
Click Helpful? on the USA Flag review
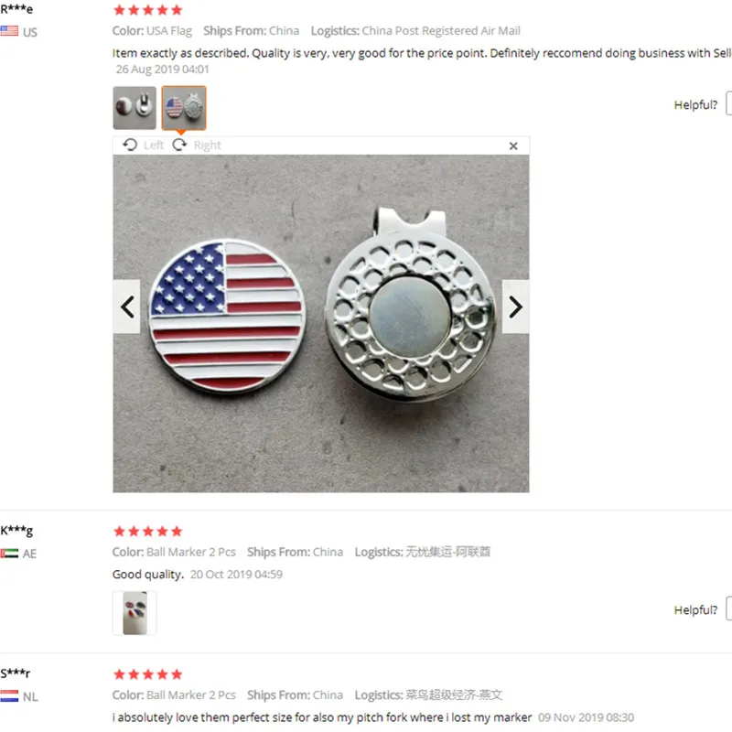pyautogui.click(x=695, y=105)
